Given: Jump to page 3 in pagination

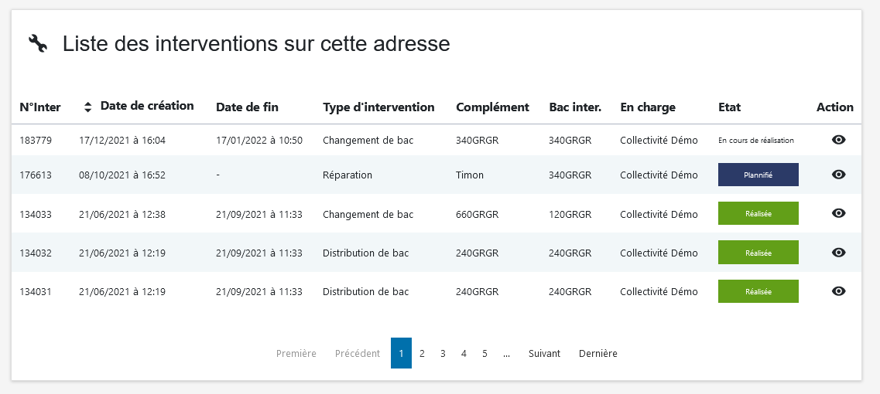Looking at the screenshot, I should (x=443, y=354).
